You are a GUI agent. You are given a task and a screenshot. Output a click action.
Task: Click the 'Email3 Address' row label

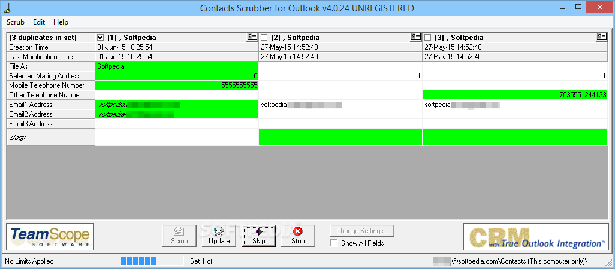(x=51, y=124)
